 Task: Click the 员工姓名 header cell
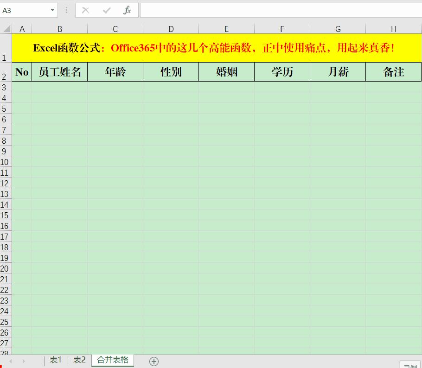click(60, 72)
